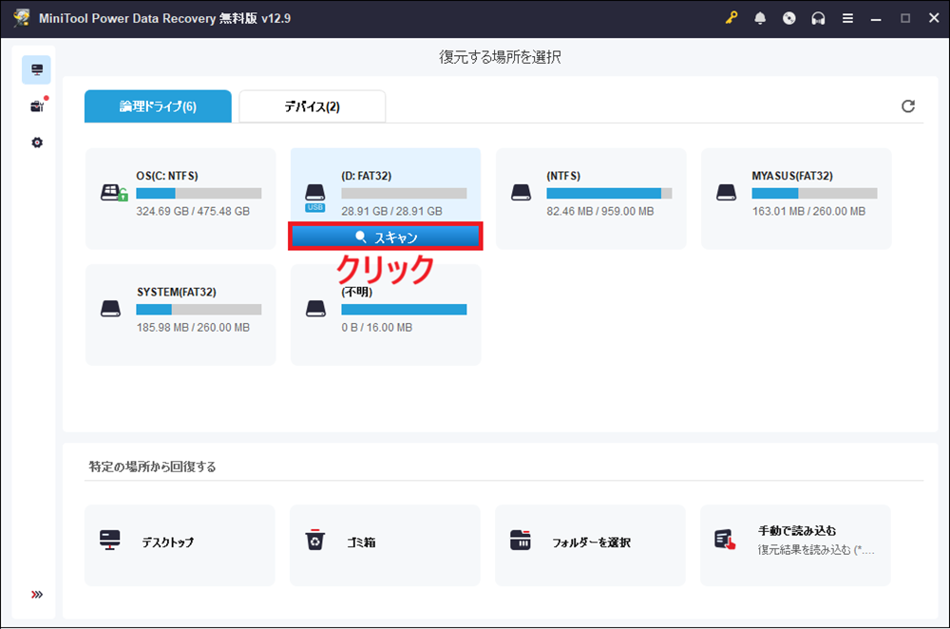Click the 163.01 MB / 260.00 MB text

click(808, 212)
